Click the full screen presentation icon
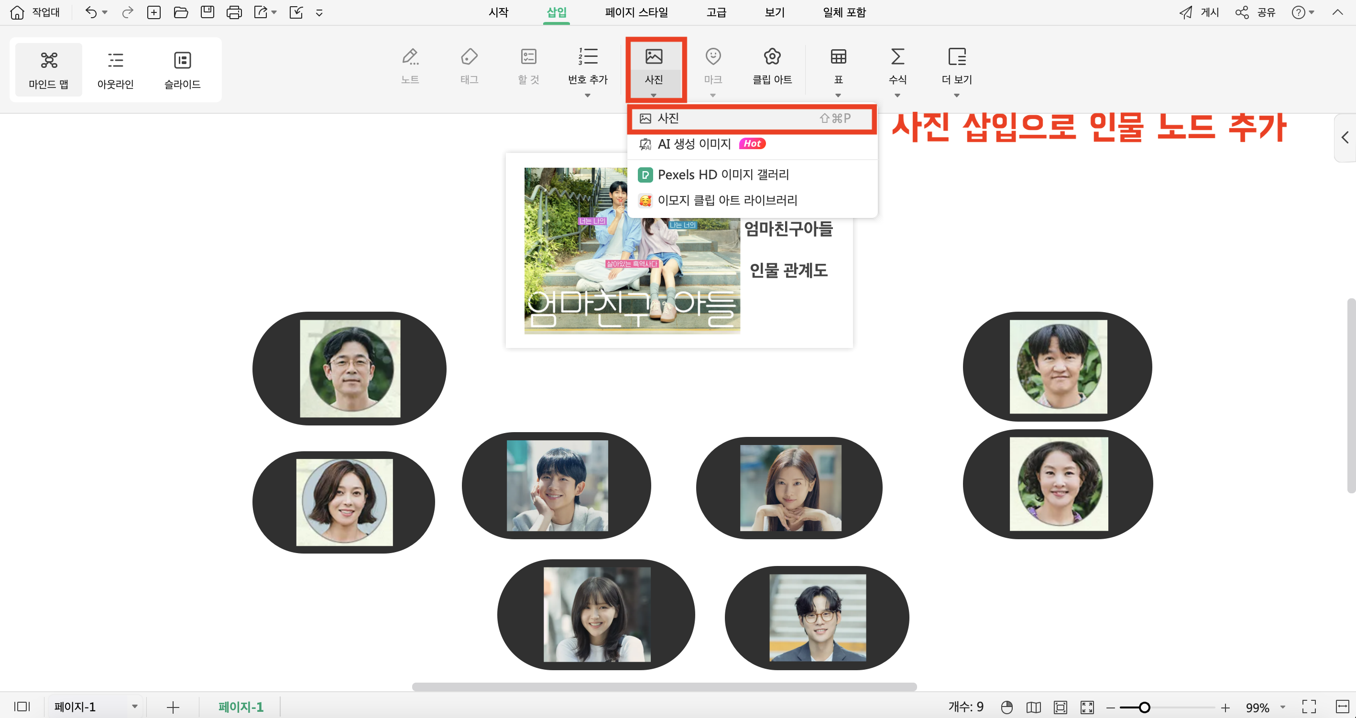Screen dimensions: 1356x718 1087,707
